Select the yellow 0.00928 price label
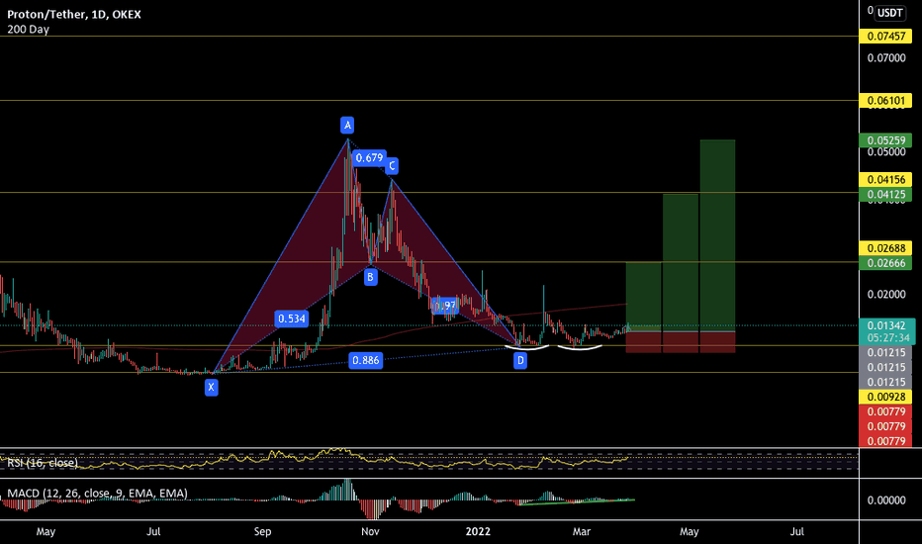Screen dimensions: 922x544 886,397
